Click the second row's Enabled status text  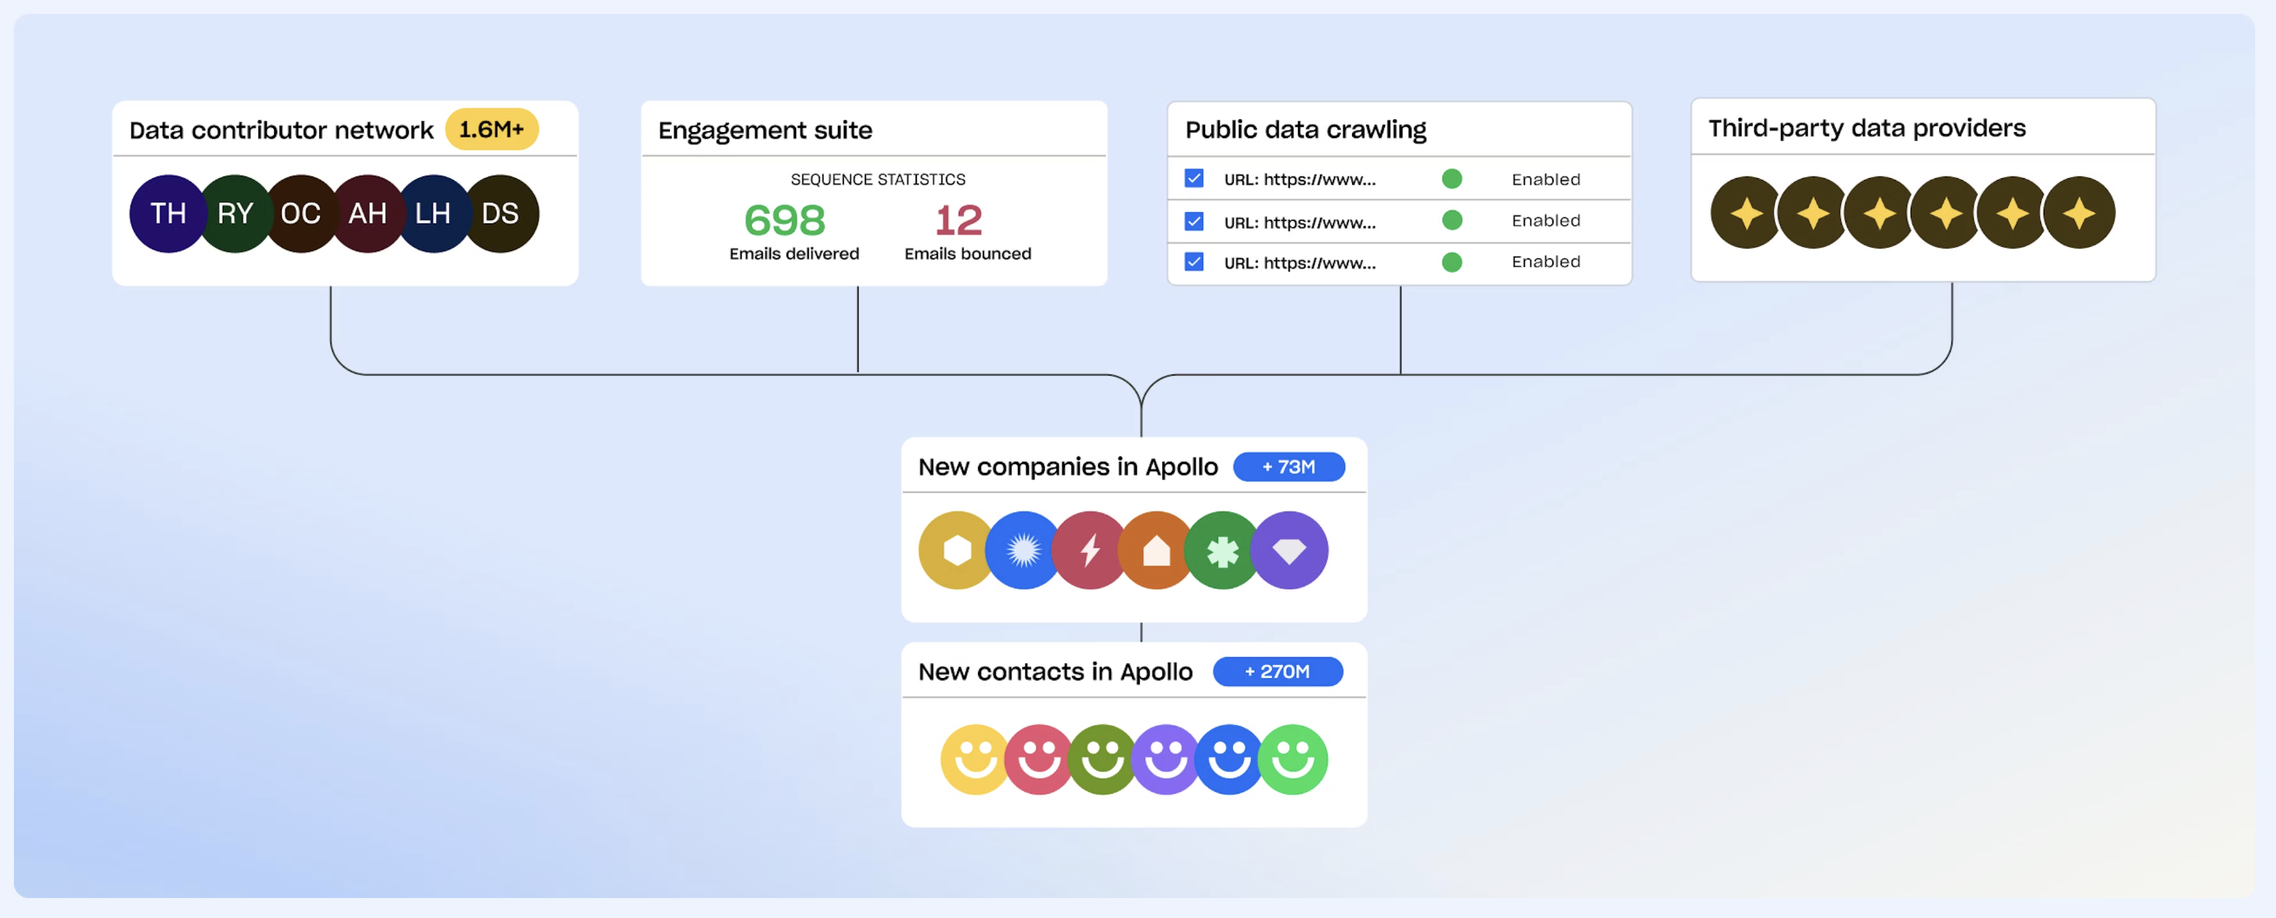click(1545, 221)
